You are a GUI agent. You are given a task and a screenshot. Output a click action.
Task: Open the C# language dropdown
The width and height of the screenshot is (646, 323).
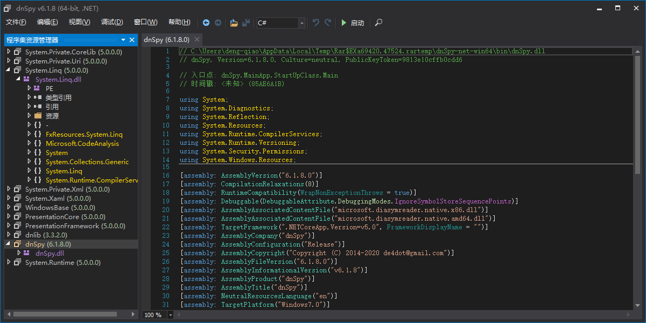tap(301, 23)
